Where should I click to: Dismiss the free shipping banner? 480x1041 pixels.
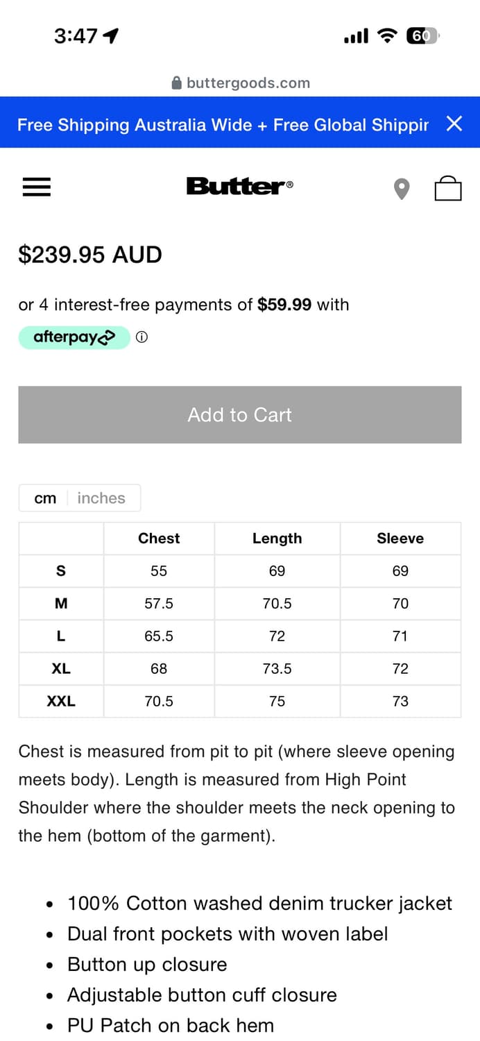click(454, 124)
